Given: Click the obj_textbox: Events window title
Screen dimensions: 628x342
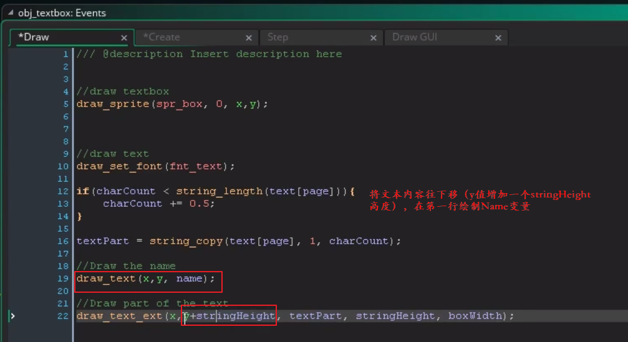Looking at the screenshot, I should point(62,13).
